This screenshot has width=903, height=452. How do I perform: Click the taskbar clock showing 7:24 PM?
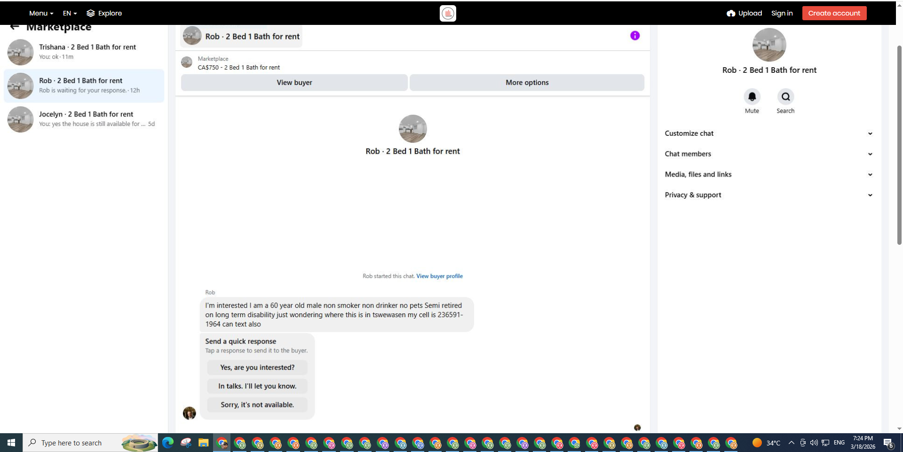point(863,443)
